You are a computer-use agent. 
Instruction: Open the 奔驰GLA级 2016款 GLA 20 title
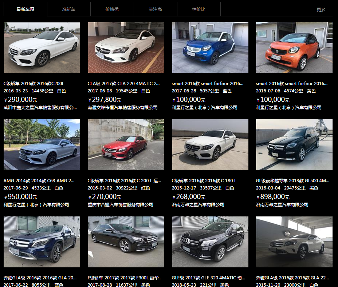click(x=40, y=278)
